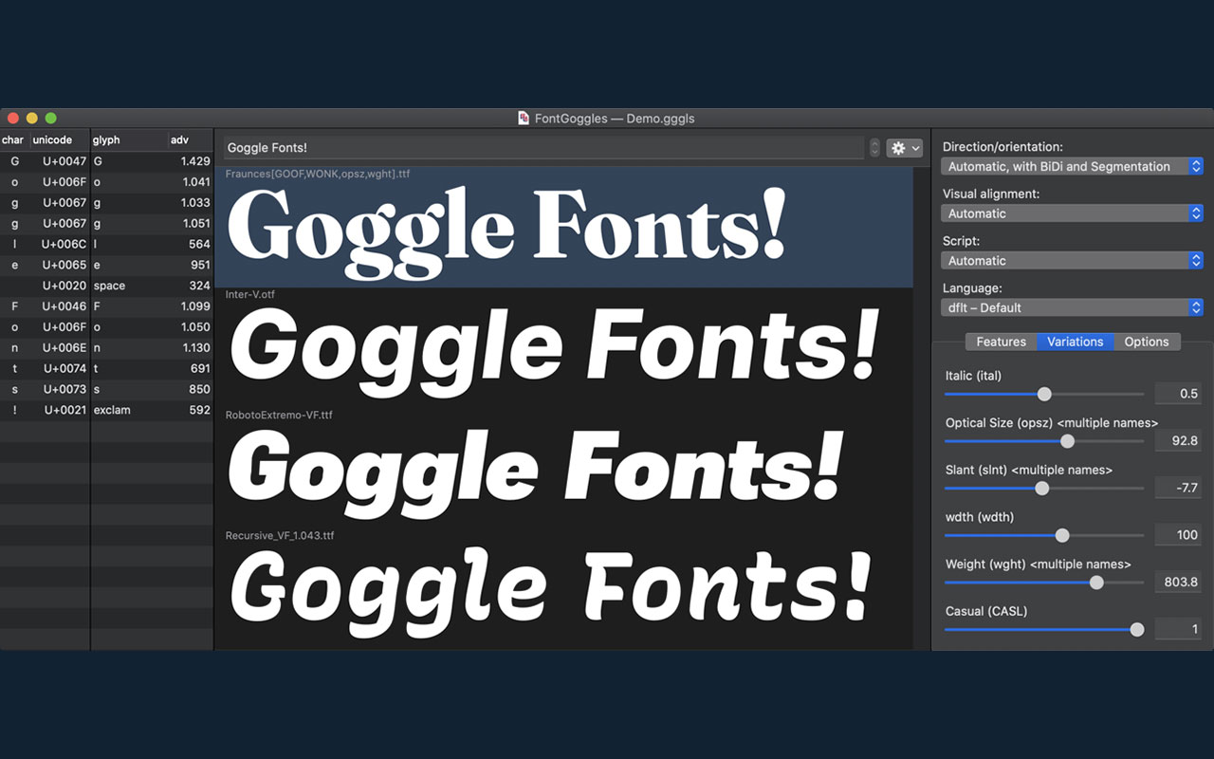Click the sample text field "Goggle Fonts!"
Image resolution: width=1214 pixels, height=759 pixels.
543,148
